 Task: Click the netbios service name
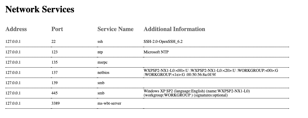103,73
